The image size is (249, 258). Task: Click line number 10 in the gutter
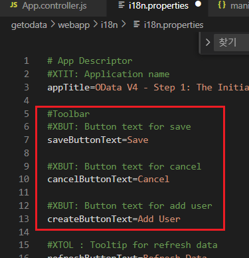(24, 179)
